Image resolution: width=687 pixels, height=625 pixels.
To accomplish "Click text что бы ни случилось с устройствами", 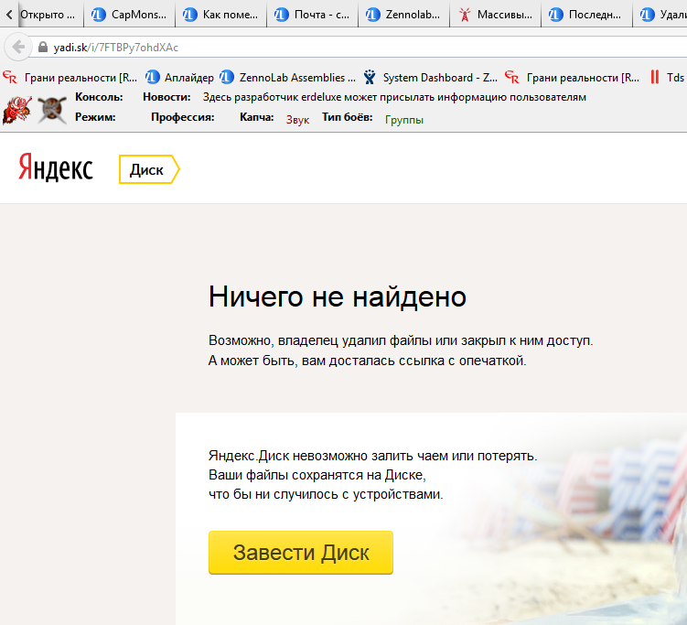I will click(326, 494).
